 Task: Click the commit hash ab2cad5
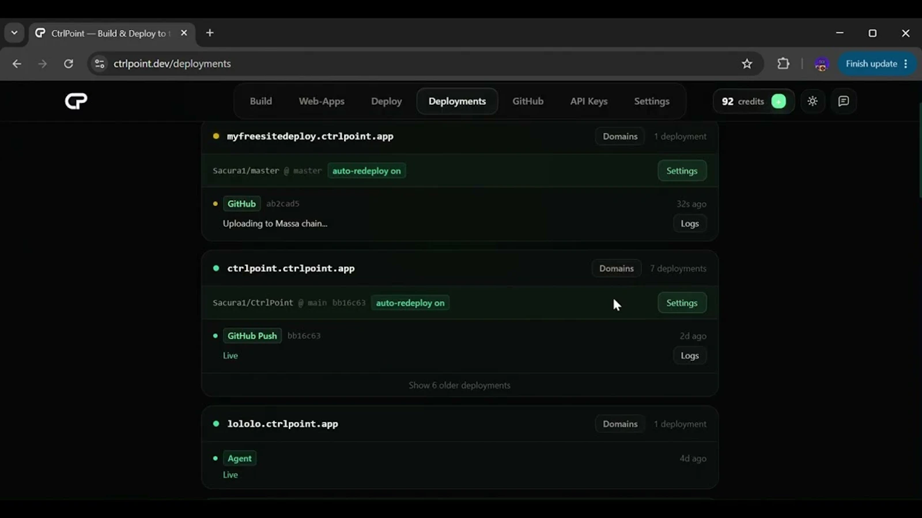click(283, 204)
